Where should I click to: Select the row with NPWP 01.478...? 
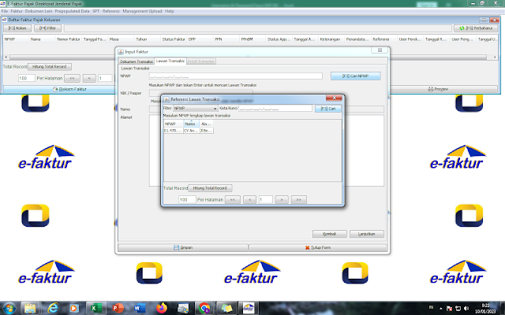pyautogui.click(x=189, y=131)
